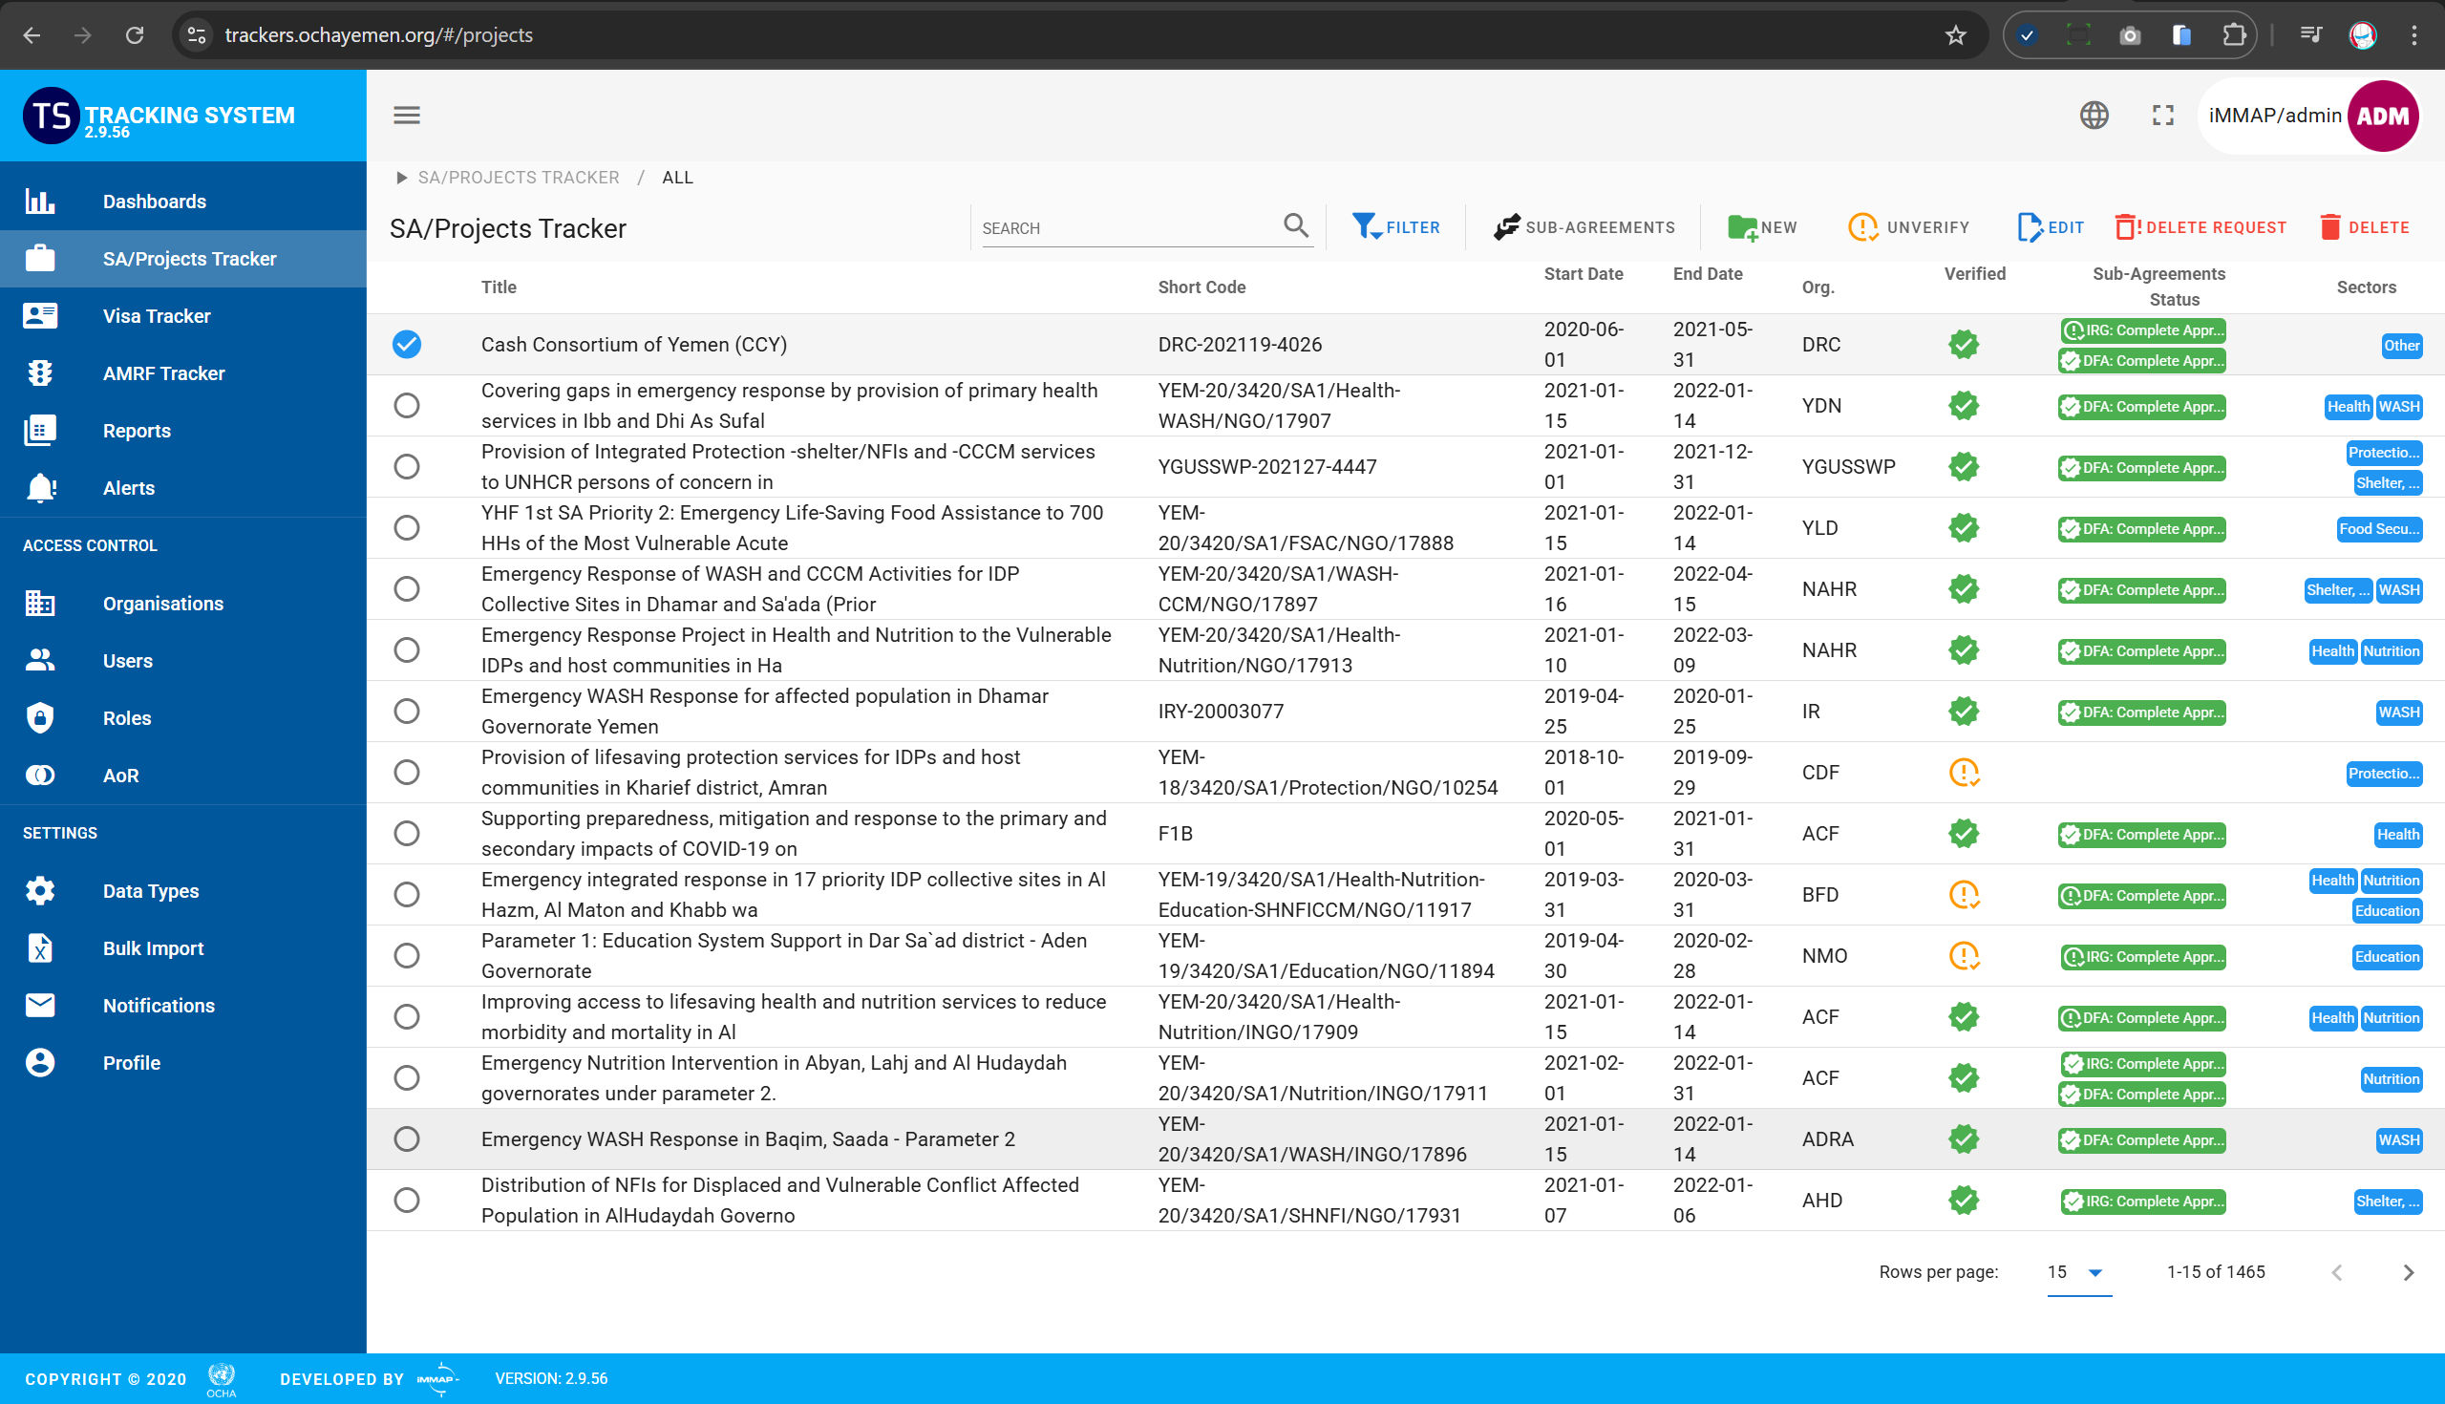Click the search magnifier icon
This screenshot has height=1404, width=2445.
point(1296,225)
